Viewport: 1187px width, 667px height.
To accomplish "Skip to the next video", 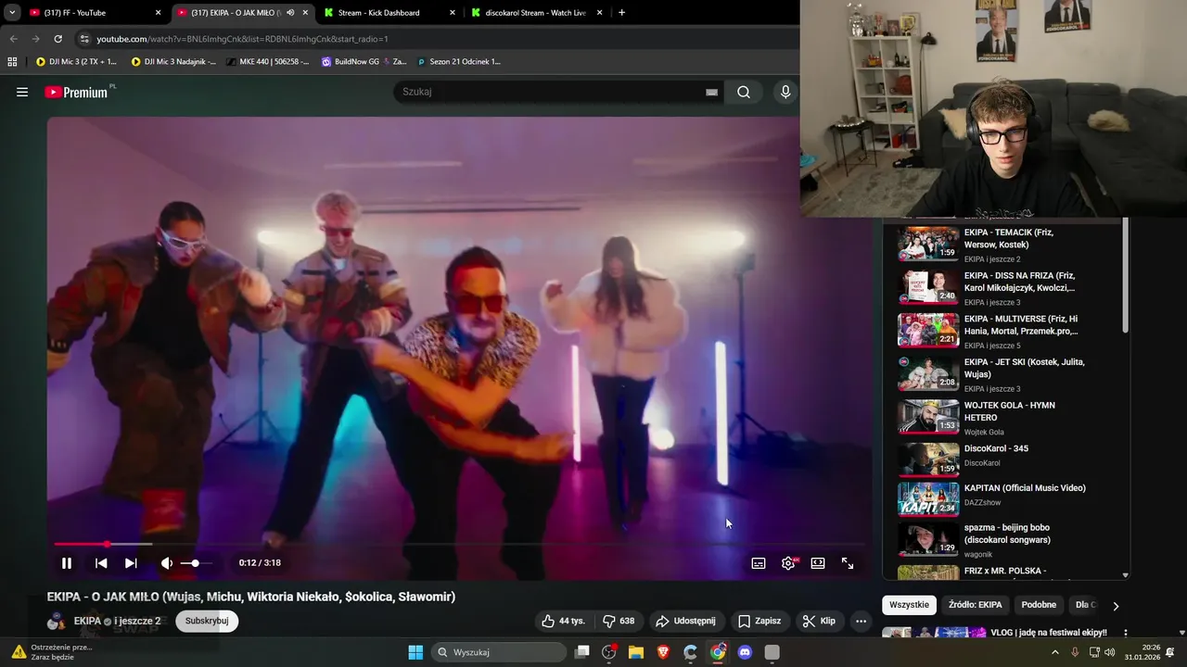I will point(131,562).
